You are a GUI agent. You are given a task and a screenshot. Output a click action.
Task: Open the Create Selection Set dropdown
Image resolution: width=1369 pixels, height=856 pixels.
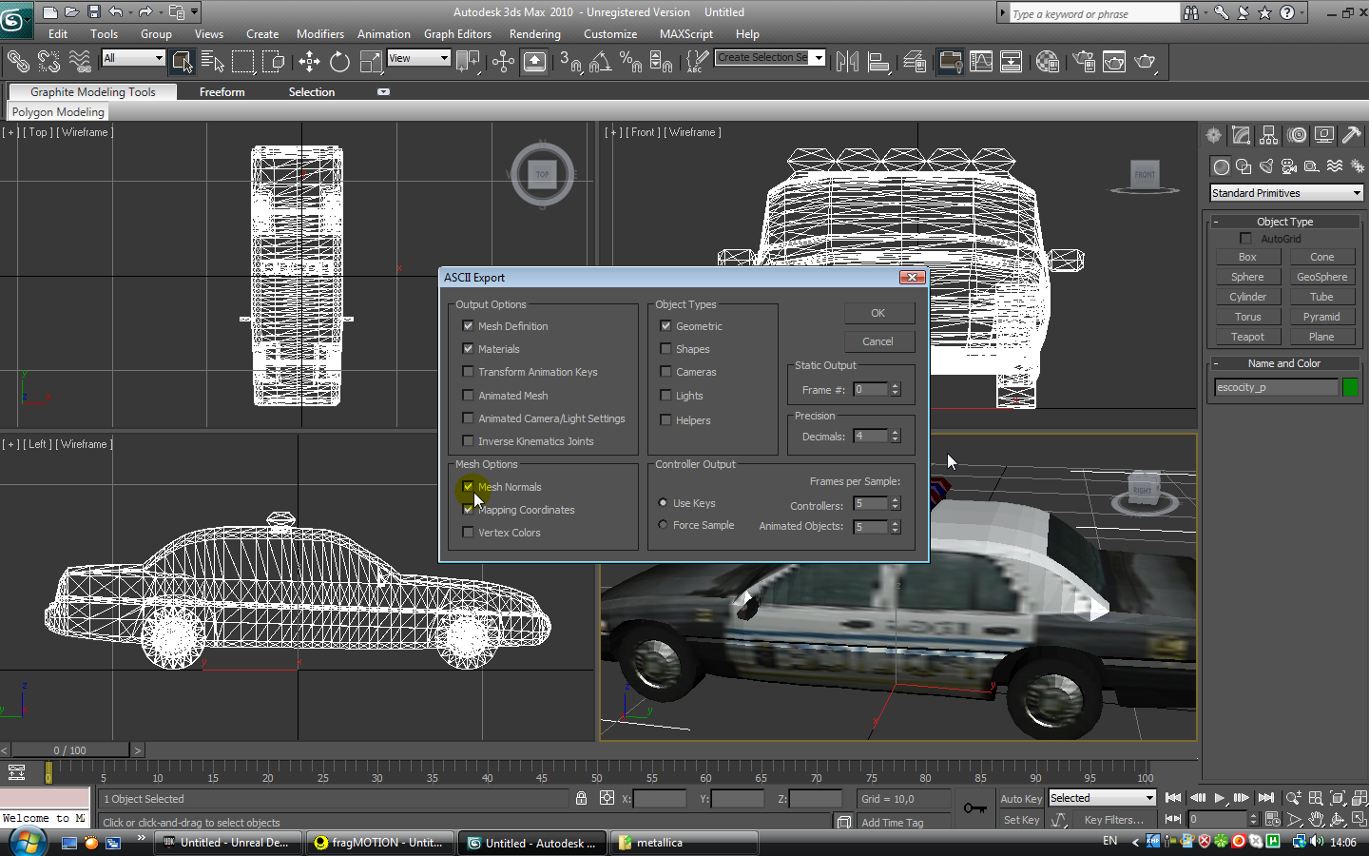818,58
